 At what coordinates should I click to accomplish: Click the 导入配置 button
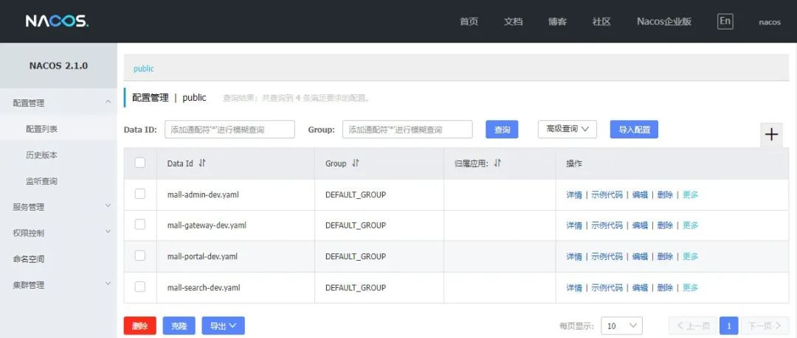coord(635,130)
